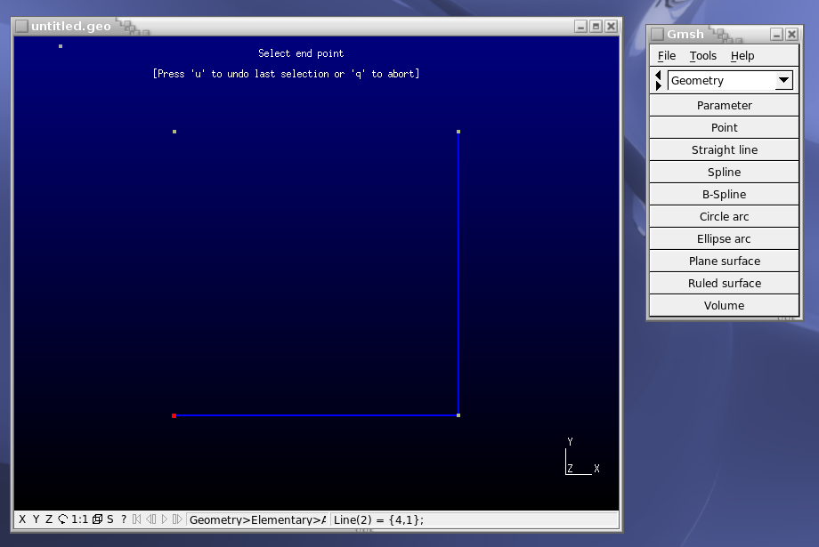Select the top-left point in the canvas
This screenshot has width=819, height=547.
point(174,132)
